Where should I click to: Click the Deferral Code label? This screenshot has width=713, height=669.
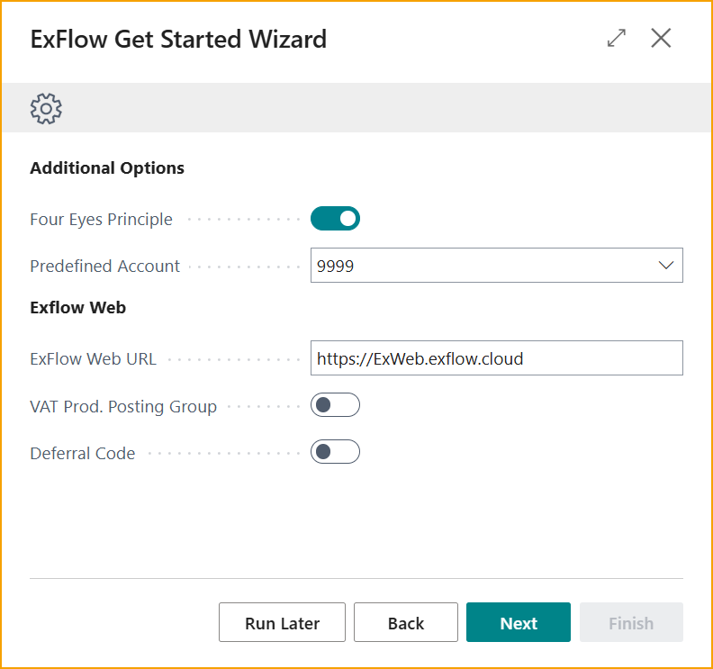tap(83, 454)
